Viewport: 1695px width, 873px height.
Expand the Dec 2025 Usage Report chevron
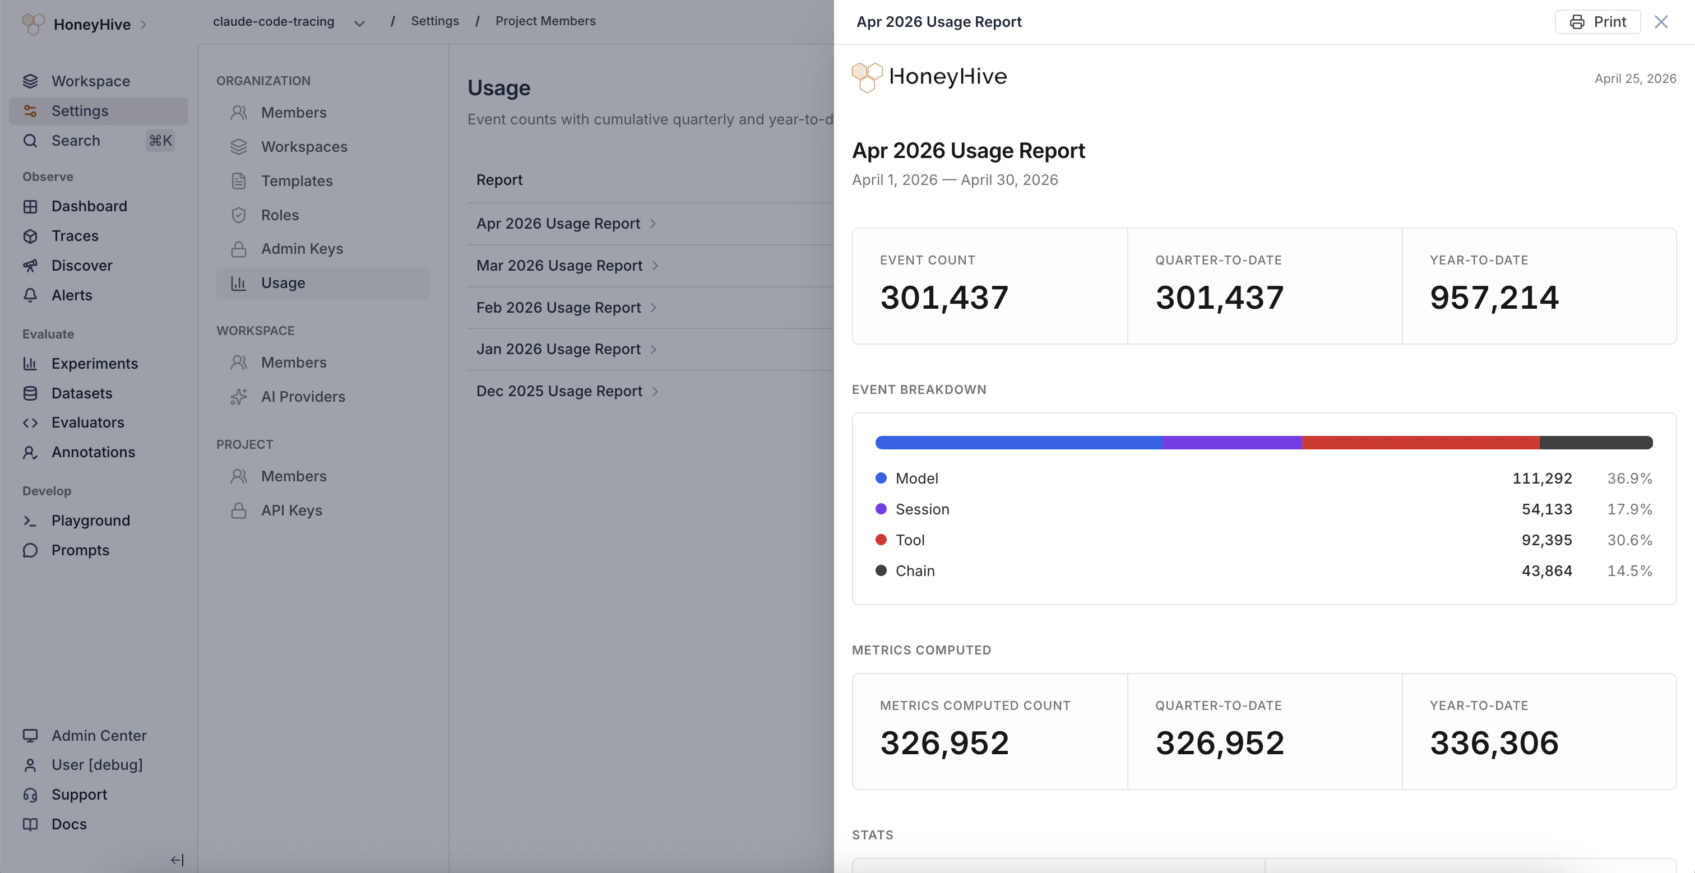(655, 391)
